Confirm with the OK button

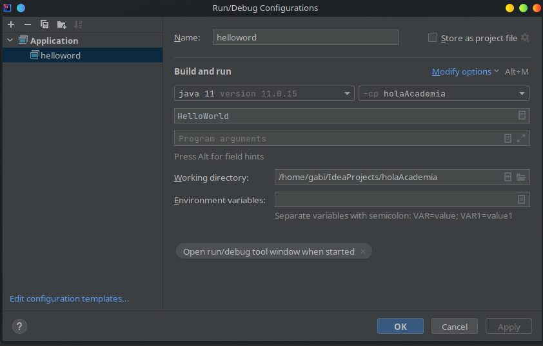[400, 326]
